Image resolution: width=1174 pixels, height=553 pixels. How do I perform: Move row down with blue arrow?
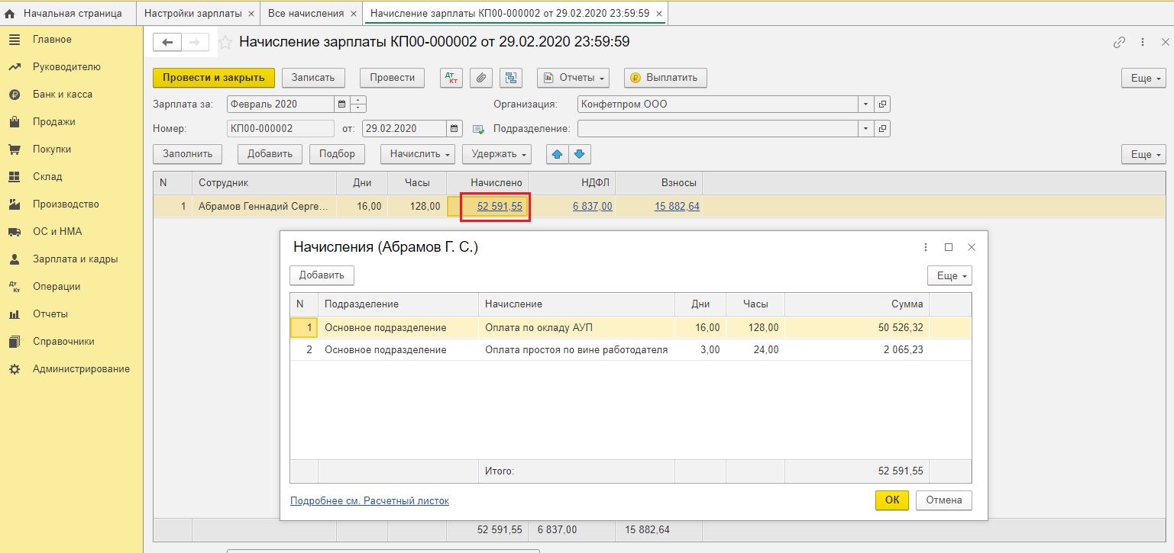click(580, 154)
